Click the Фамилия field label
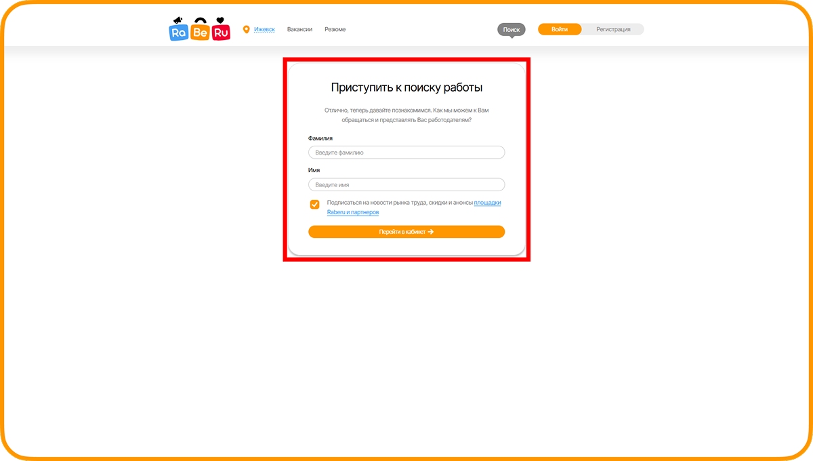Image resolution: width=813 pixels, height=461 pixels. (320, 138)
